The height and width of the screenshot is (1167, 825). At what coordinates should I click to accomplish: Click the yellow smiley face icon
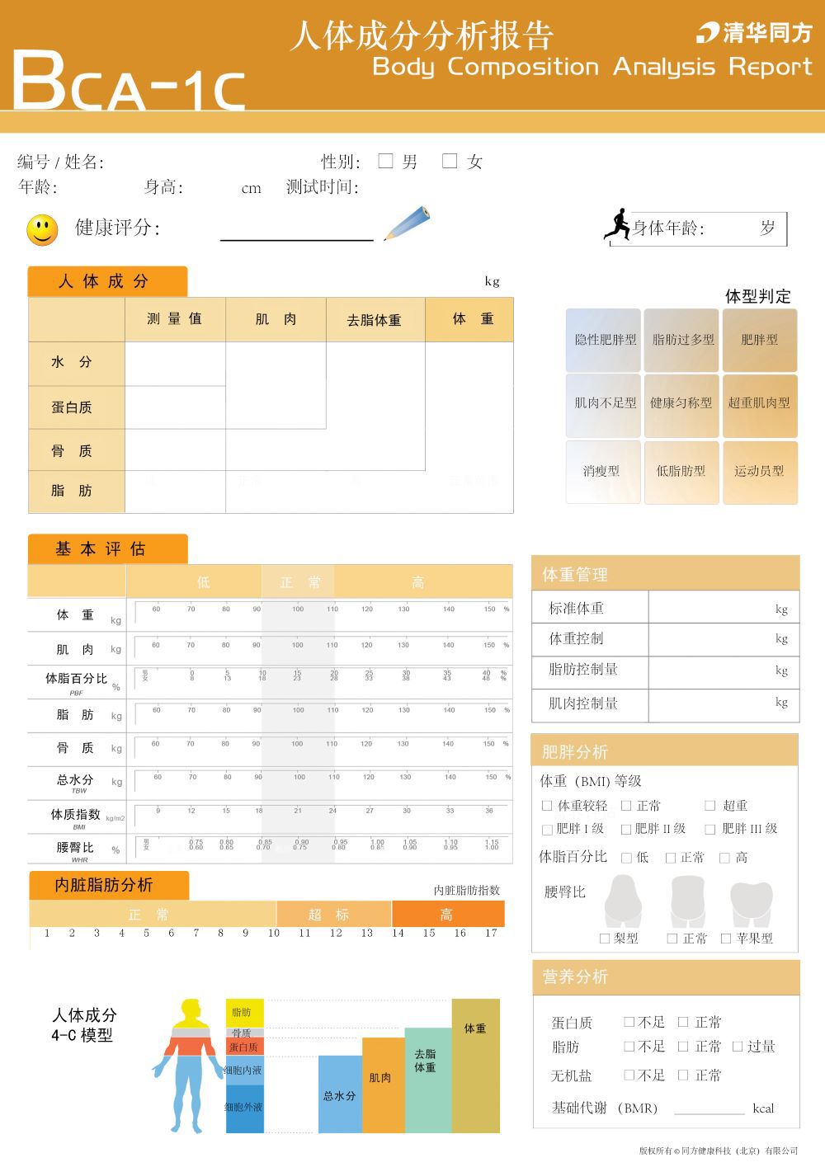point(42,230)
